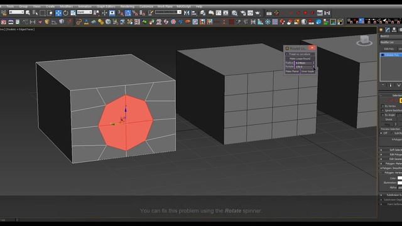
Task: Click the Edit Poly button in Modify panel
Action: click(x=389, y=49)
